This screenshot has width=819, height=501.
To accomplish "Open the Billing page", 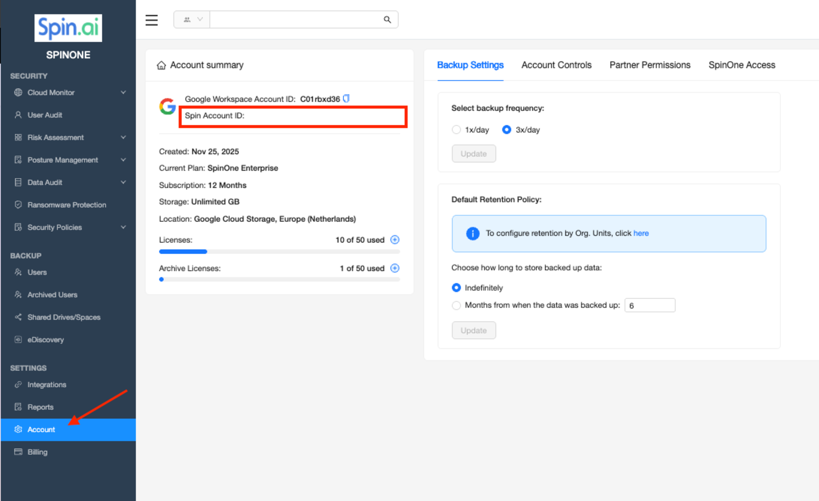I will [68, 452].
